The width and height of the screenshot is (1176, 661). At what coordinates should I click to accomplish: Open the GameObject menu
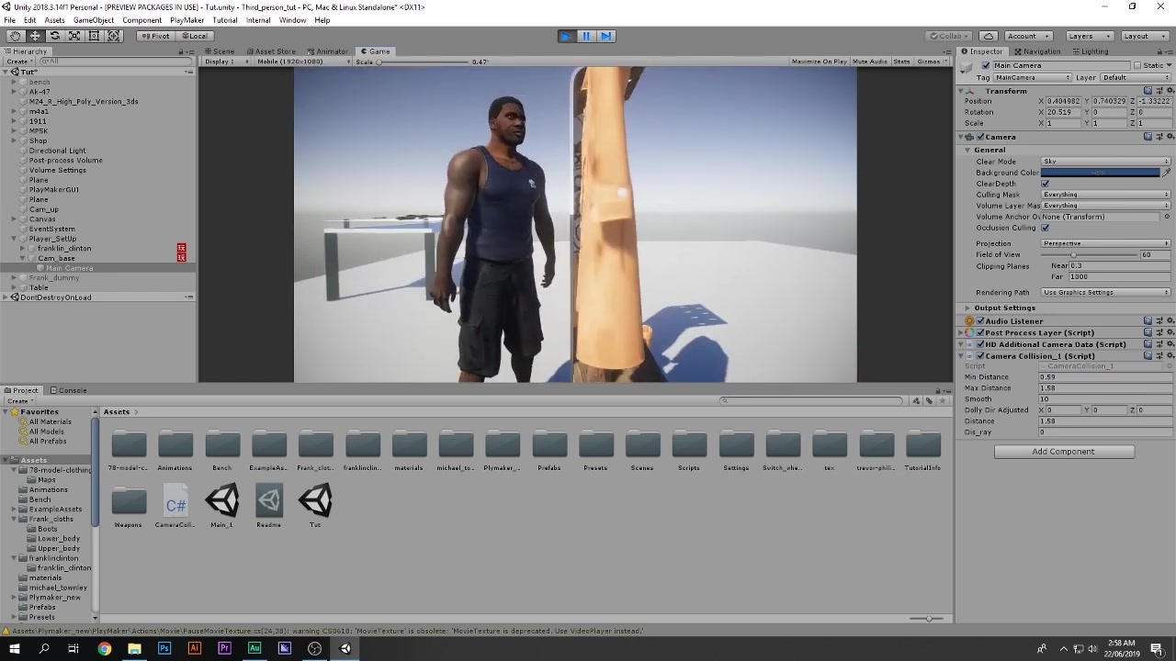click(94, 20)
